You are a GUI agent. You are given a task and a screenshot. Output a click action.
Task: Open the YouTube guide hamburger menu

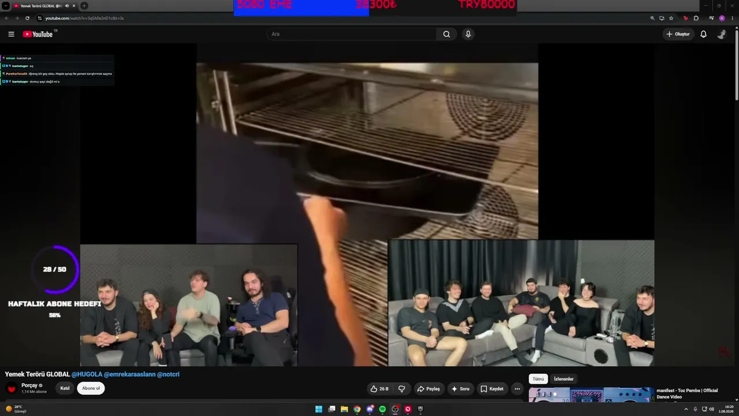coord(11,34)
